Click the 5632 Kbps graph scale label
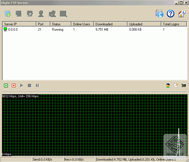Viewport: 189px width, 162px height. point(20,96)
